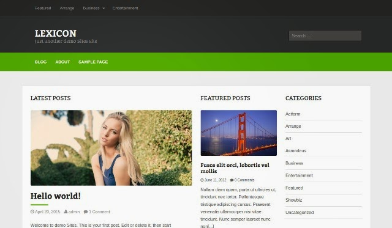392x228 pixels.
Task: Click the Featured Posts heading
Action: [x=225, y=98]
